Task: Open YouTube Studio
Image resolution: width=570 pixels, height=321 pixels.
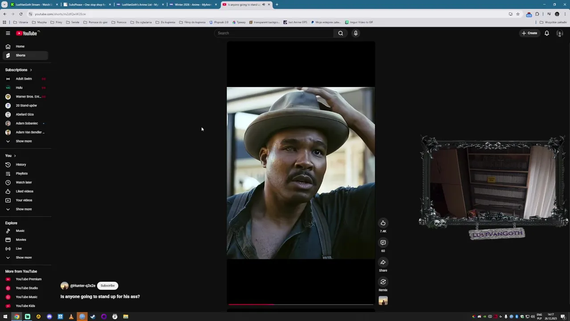Action: click(x=25, y=288)
